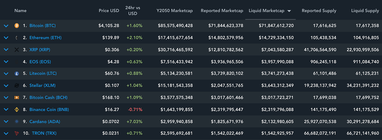Click Cardano Liquid Supply 30,291,278,684
The width and height of the screenshot is (382, 140).
pyautogui.click(x=363, y=121)
